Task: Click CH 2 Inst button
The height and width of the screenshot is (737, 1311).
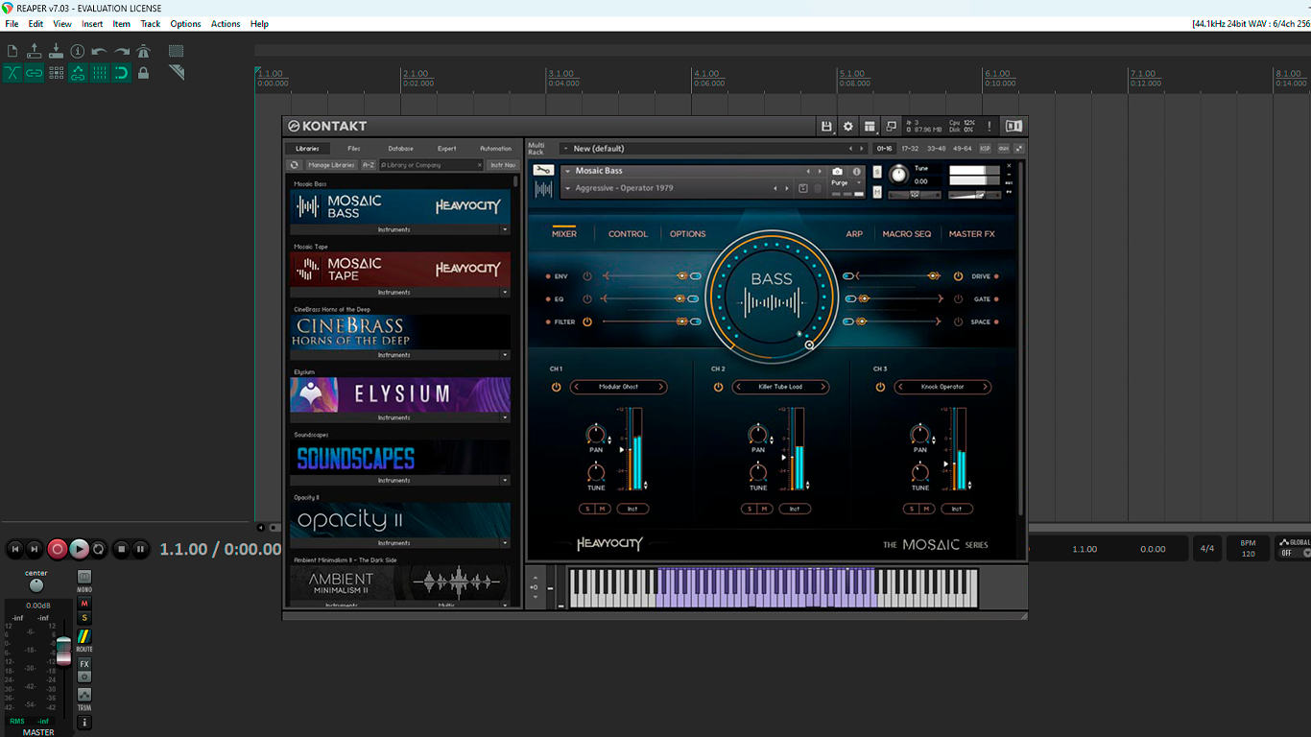Action: click(x=795, y=509)
